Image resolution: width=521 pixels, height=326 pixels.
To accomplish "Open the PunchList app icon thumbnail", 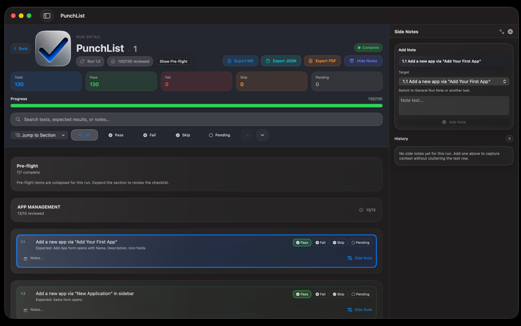I will click(53, 49).
